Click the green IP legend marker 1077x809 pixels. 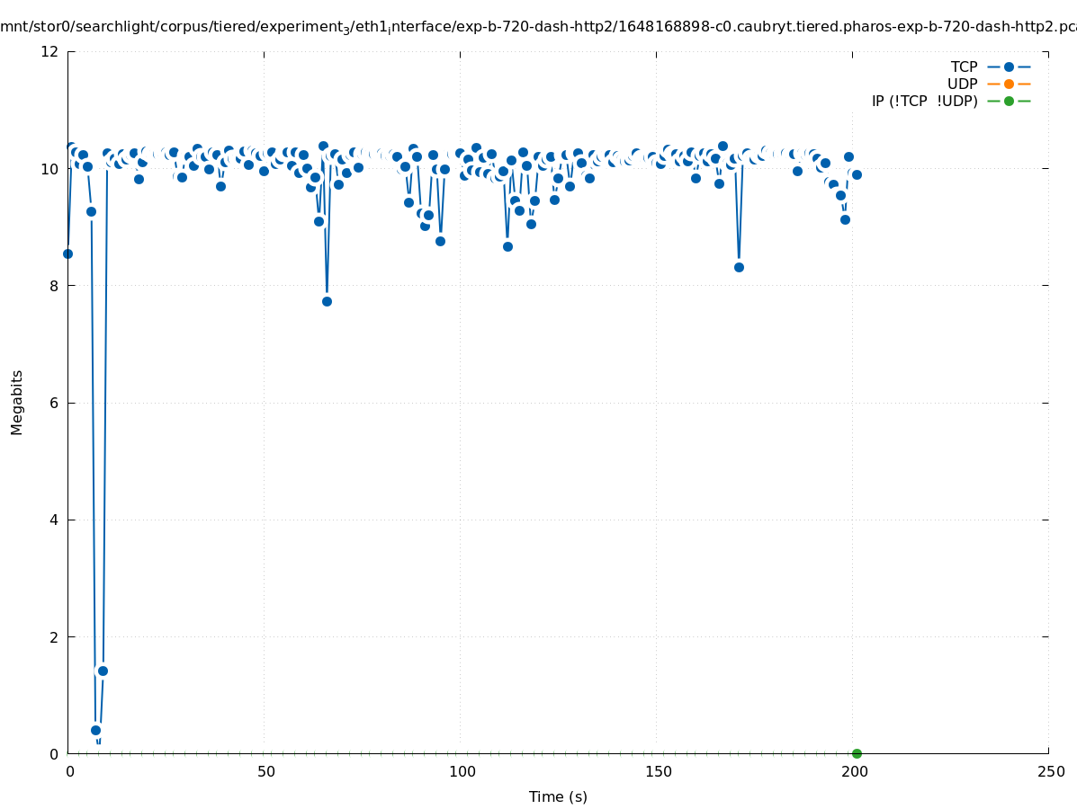coord(1009,101)
